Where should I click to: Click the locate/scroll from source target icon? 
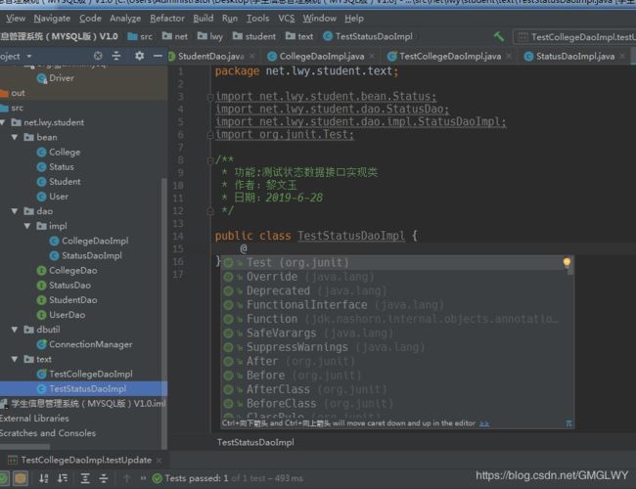(x=98, y=56)
